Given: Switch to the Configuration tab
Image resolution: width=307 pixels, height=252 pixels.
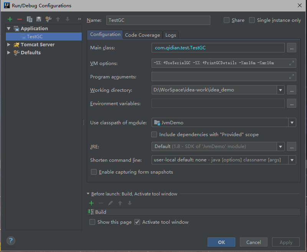Looking at the screenshot, I should (x=105, y=34).
